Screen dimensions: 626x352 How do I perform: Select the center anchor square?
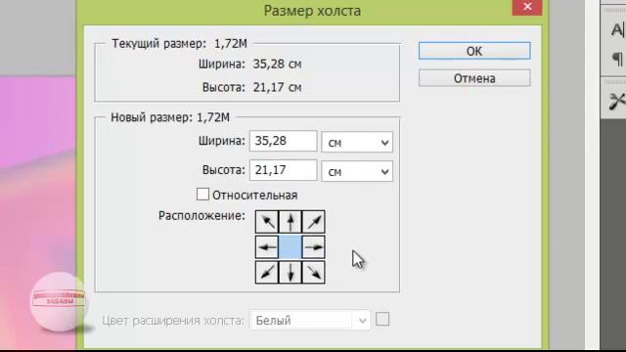[x=291, y=247]
